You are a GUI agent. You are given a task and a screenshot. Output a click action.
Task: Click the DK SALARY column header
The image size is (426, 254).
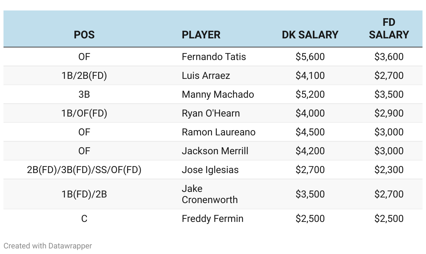coord(310,35)
